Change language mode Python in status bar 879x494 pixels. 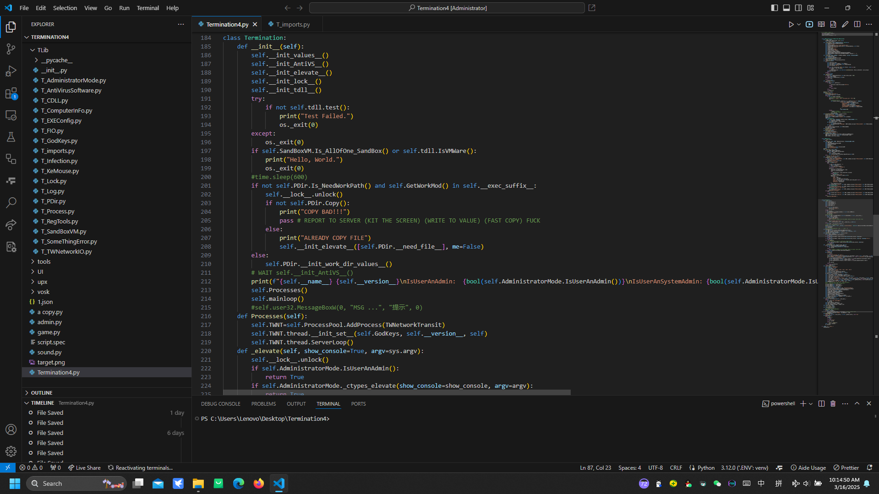point(706,467)
